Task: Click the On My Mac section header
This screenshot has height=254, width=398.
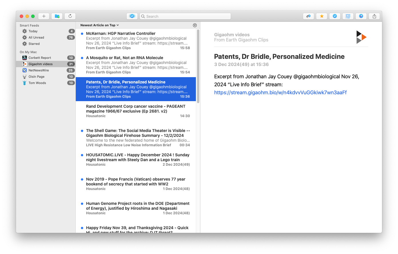Action: tap(28, 52)
